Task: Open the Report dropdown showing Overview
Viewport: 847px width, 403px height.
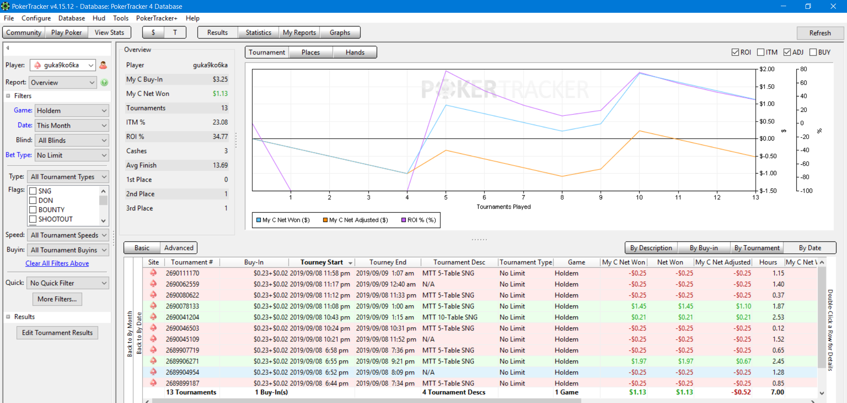Action: (63, 82)
